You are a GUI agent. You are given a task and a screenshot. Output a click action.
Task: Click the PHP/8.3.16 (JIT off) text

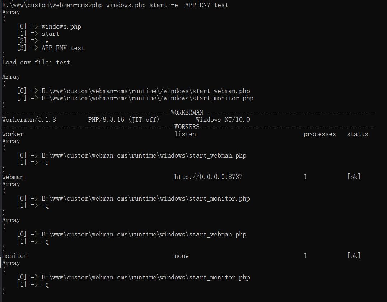coord(123,120)
